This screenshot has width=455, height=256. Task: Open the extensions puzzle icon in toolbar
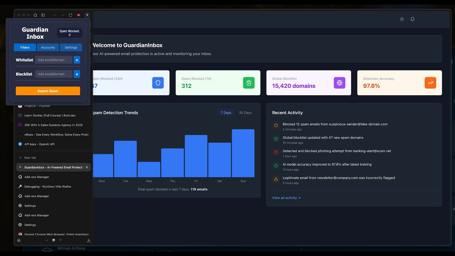click(x=35, y=15)
